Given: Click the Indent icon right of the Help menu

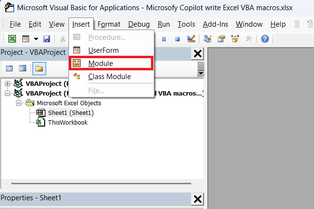Looking at the screenshot, I should [x=297, y=24].
